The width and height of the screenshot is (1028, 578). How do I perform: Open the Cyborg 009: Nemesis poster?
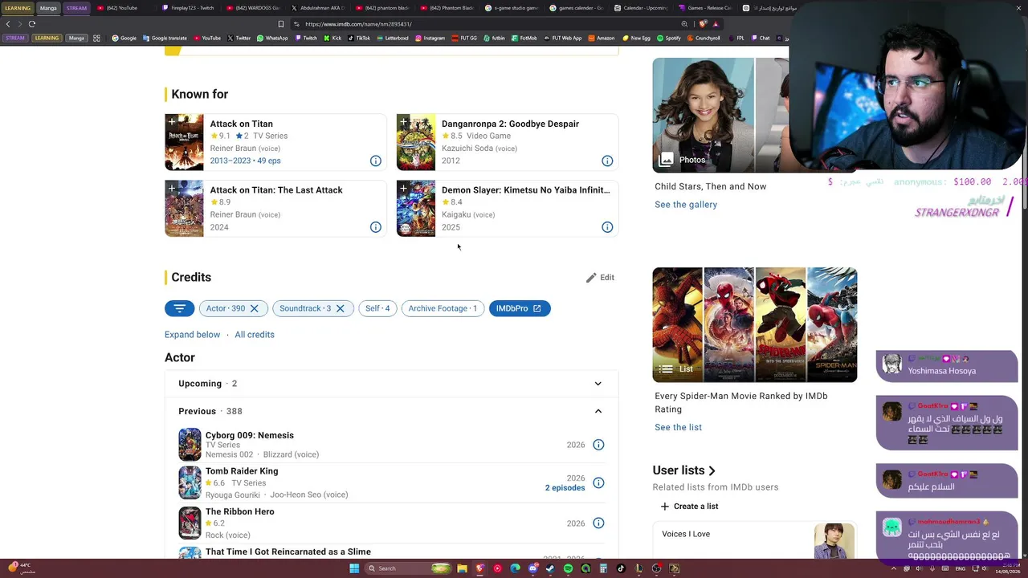tap(190, 445)
